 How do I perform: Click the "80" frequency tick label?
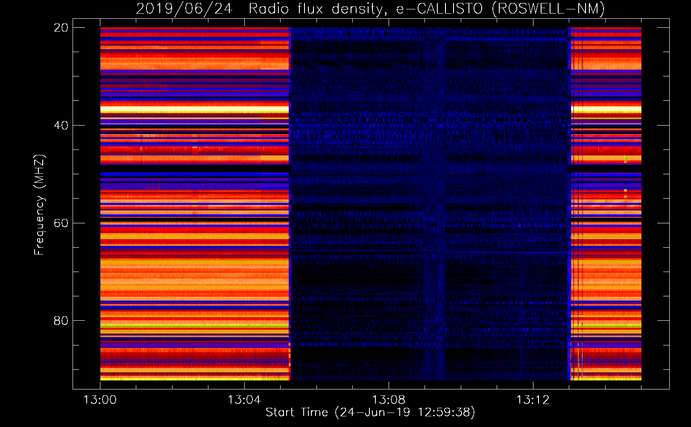coord(61,321)
